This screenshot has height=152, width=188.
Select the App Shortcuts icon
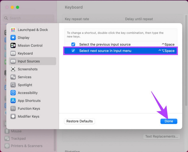pyautogui.click(x=13, y=101)
